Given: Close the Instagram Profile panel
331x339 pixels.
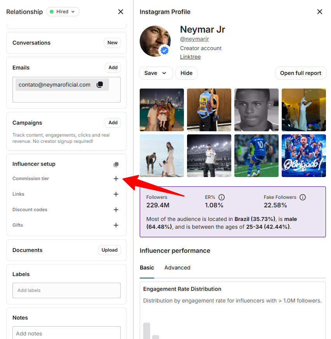Looking at the screenshot, I should tap(319, 12).
